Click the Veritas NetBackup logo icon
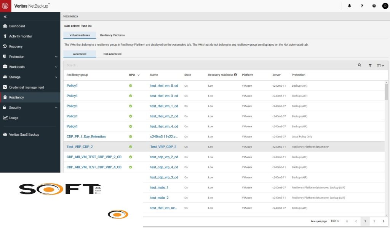The height and width of the screenshot is (228, 390). [5, 6]
